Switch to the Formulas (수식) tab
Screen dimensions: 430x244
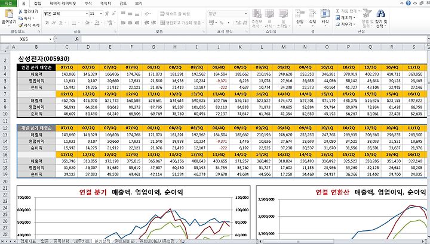pos(88,4)
